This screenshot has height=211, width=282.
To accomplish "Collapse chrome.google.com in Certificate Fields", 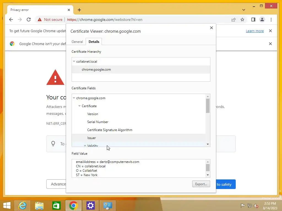I will tap(74, 98).
